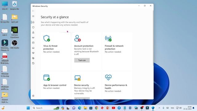Show hidden system tray icons chevron

159,108
